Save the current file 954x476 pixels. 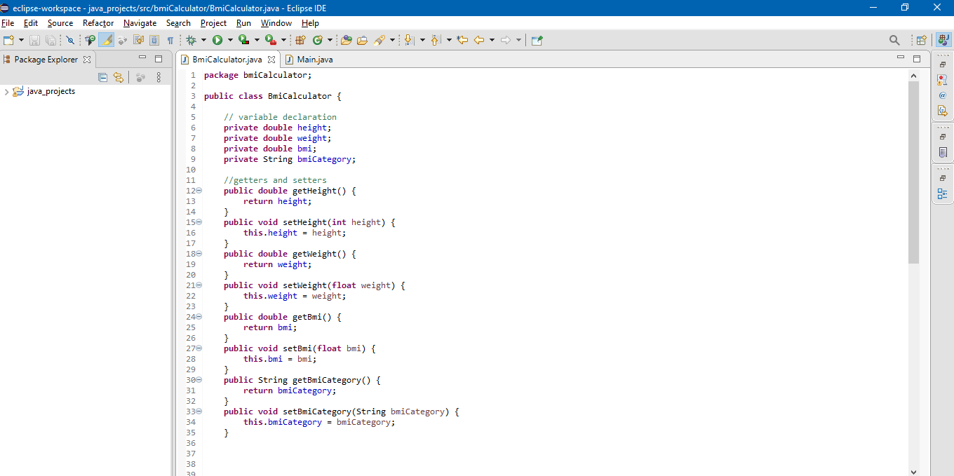pos(34,40)
